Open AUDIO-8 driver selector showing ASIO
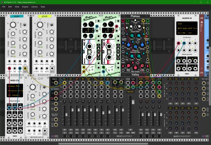This screenshot has height=145, width=211. click(187, 24)
